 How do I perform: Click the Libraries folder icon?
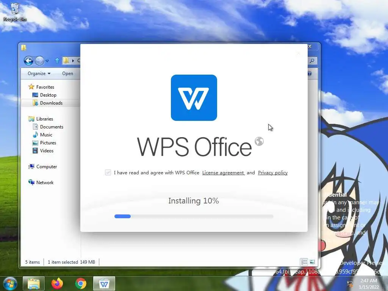31,119
